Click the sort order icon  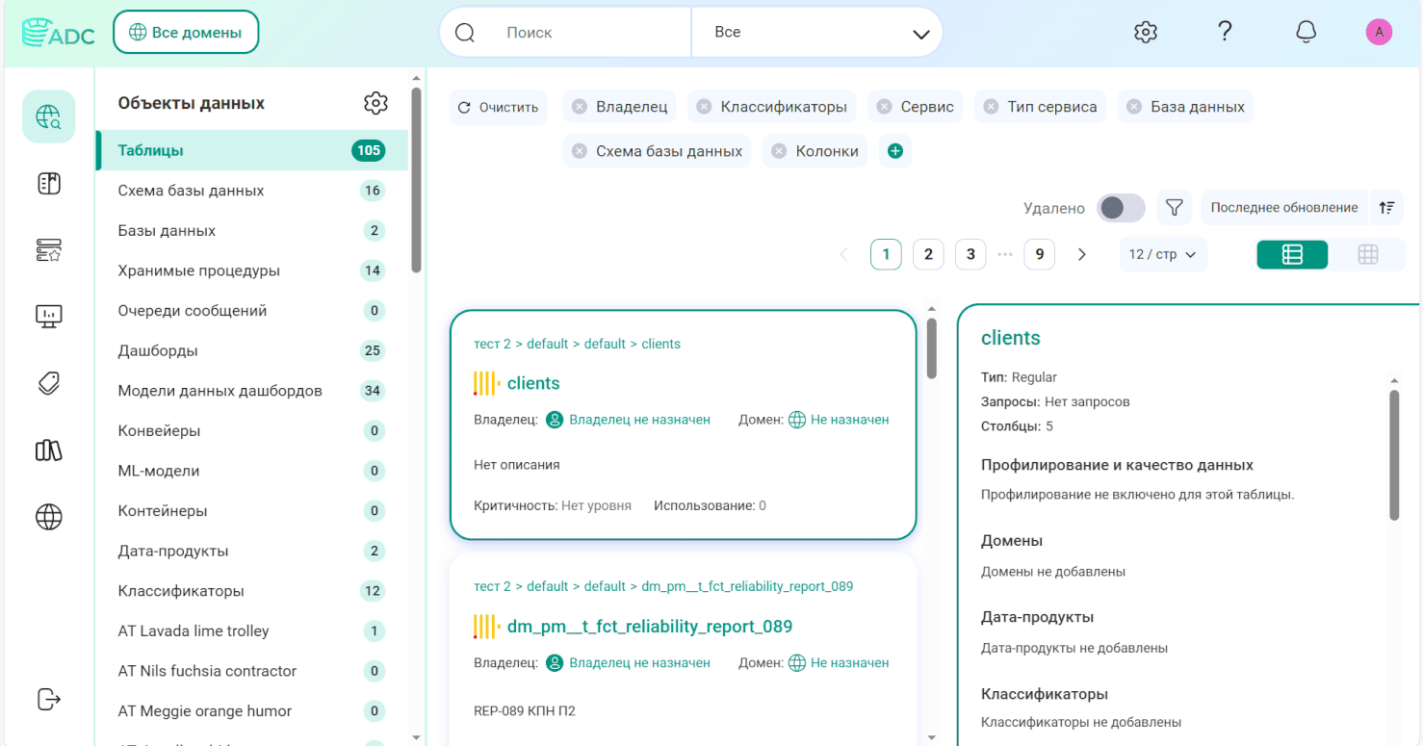[x=1386, y=207]
